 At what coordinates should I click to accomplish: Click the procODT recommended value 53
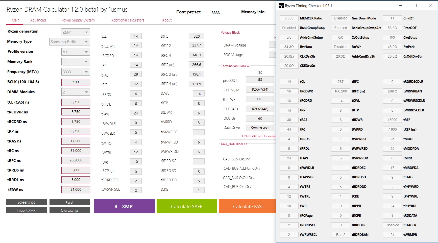260,80
